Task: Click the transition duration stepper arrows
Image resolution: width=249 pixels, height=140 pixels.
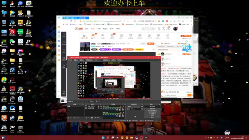Action: (142, 109)
